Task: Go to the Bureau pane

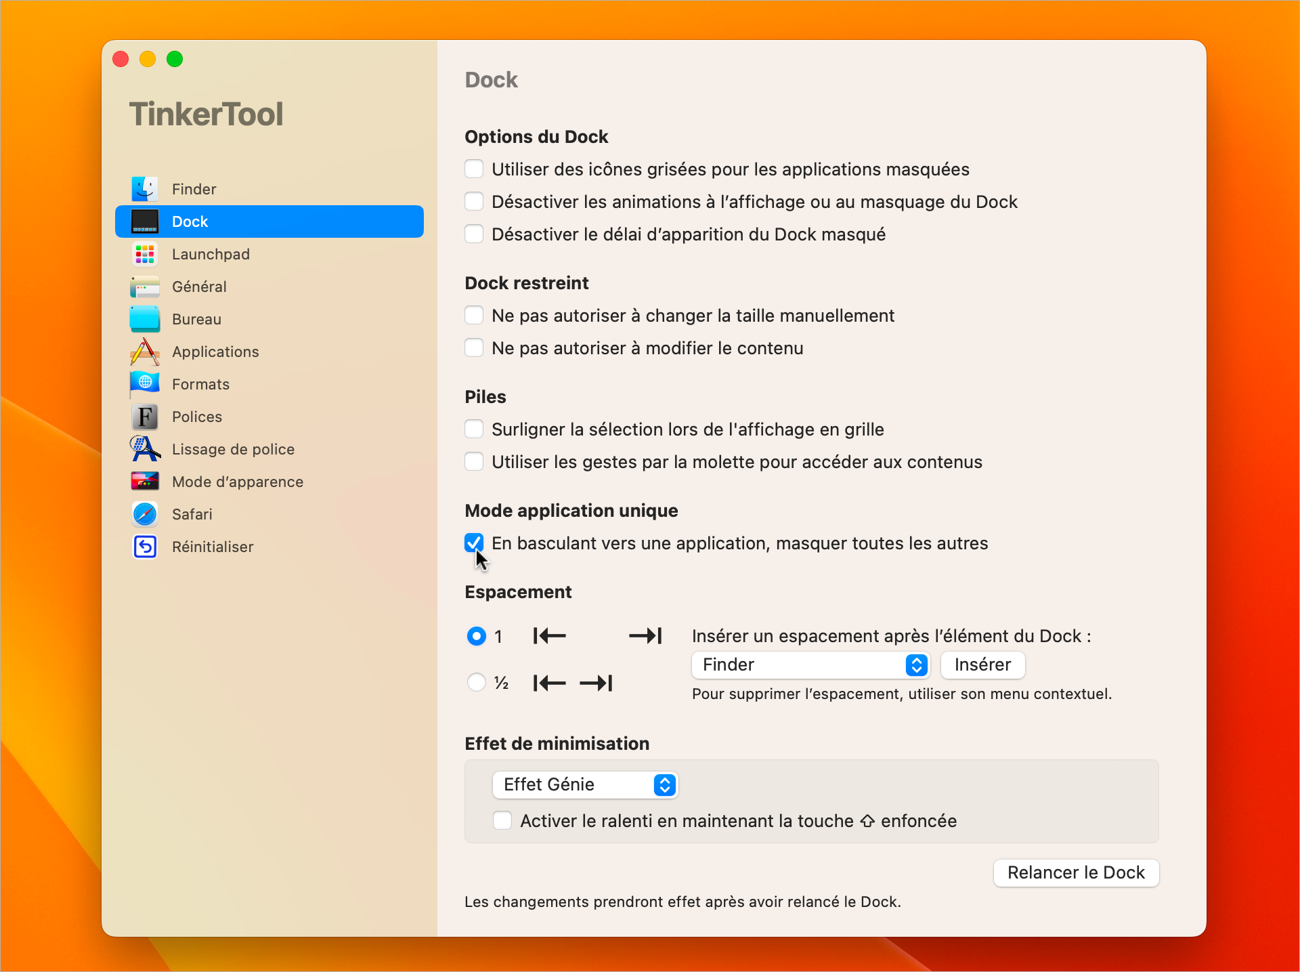Action: (269, 319)
